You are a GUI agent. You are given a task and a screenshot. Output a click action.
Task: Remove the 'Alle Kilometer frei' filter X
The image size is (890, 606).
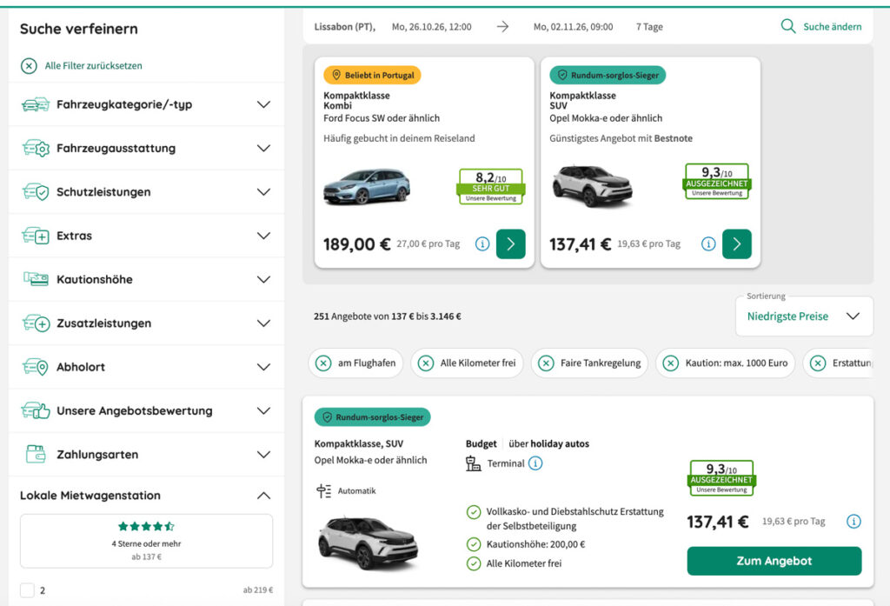[x=426, y=363]
